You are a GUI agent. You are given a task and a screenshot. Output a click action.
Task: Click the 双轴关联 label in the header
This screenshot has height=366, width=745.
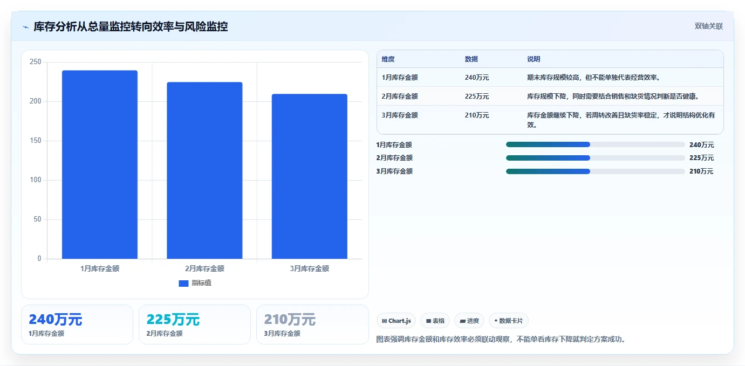708,26
